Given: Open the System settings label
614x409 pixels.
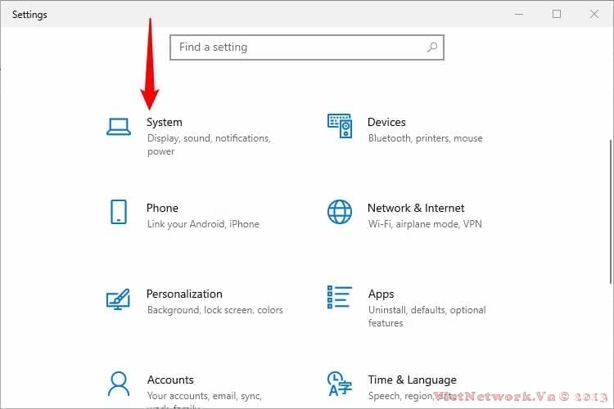Looking at the screenshot, I should pyautogui.click(x=165, y=122).
